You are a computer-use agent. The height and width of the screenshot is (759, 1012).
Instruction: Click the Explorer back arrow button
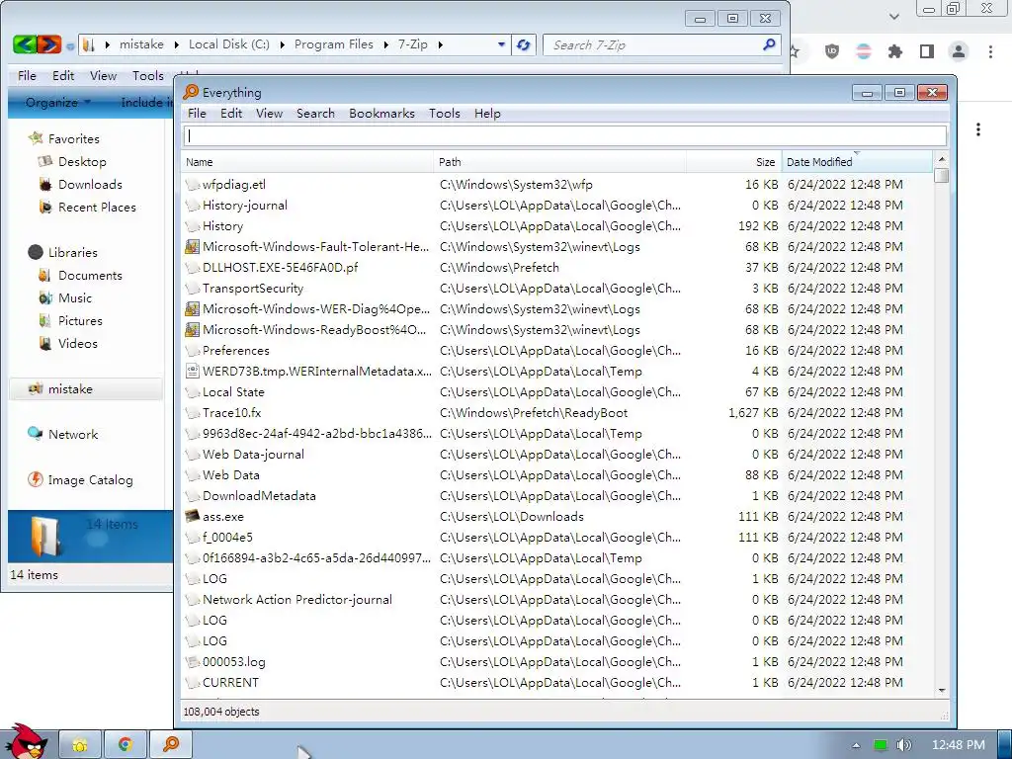24,44
